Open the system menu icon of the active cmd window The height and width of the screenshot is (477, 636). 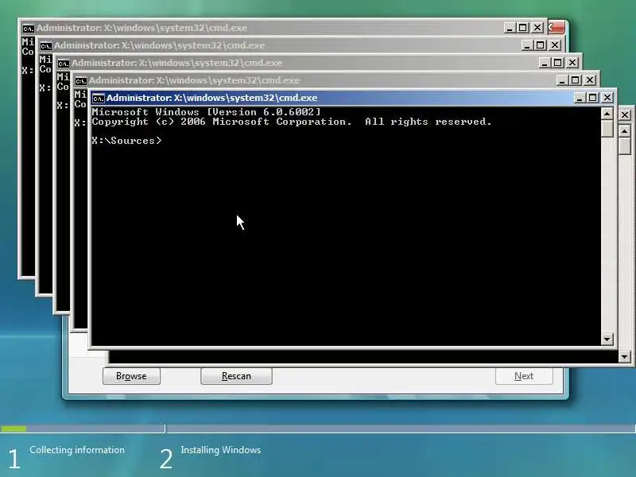[98, 98]
